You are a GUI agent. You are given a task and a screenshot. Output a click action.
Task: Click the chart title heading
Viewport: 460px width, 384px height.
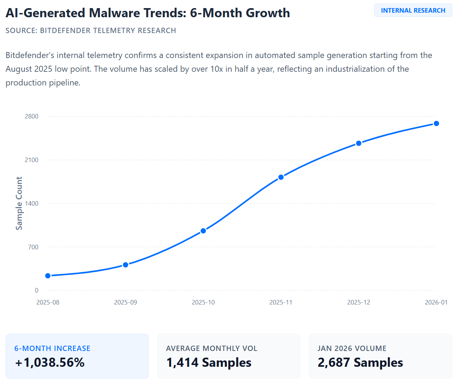coord(148,13)
